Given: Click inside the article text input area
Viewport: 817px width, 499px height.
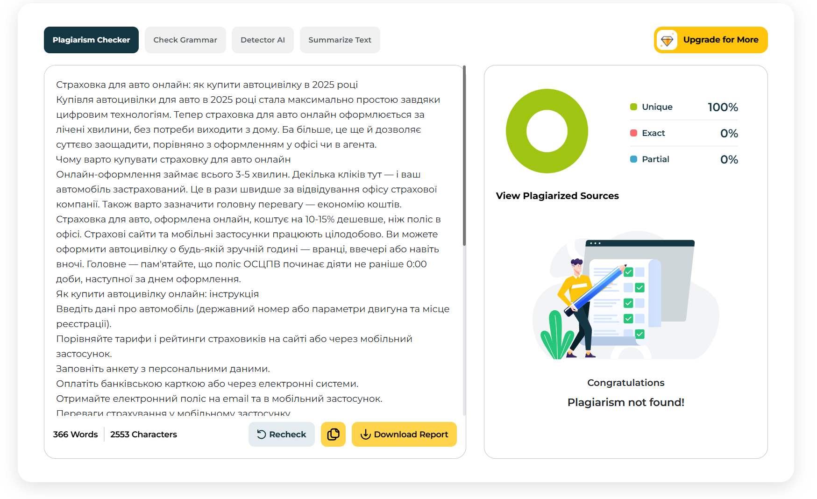Looking at the screenshot, I should (254, 242).
